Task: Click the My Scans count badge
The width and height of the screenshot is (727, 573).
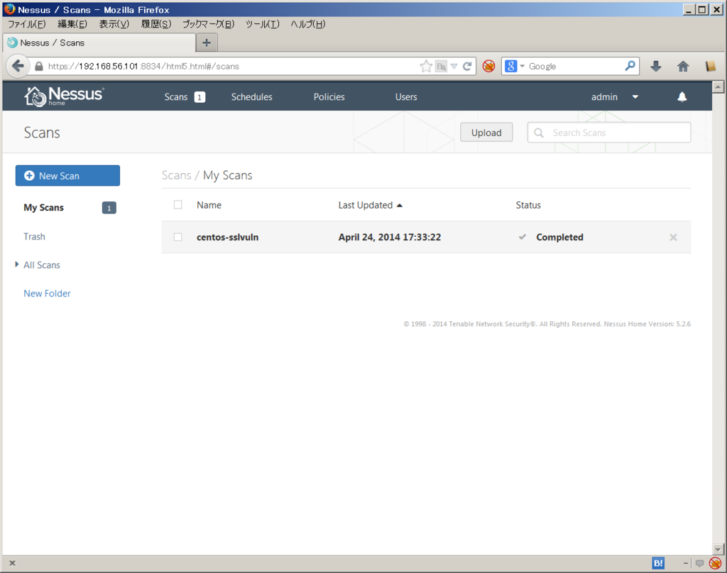Action: pyautogui.click(x=109, y=208)
